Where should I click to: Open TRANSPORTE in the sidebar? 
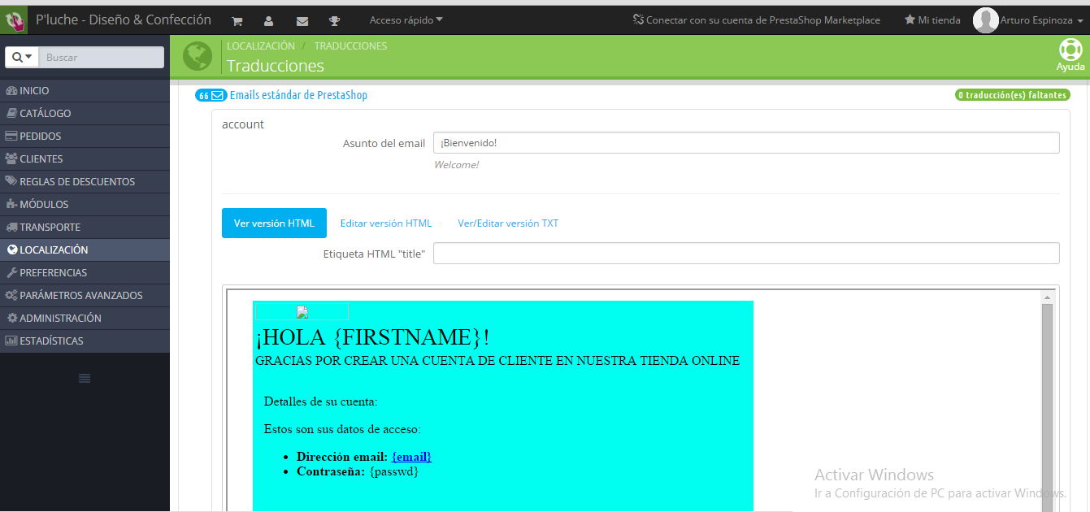pyautogui.click(x=85, y=228)
